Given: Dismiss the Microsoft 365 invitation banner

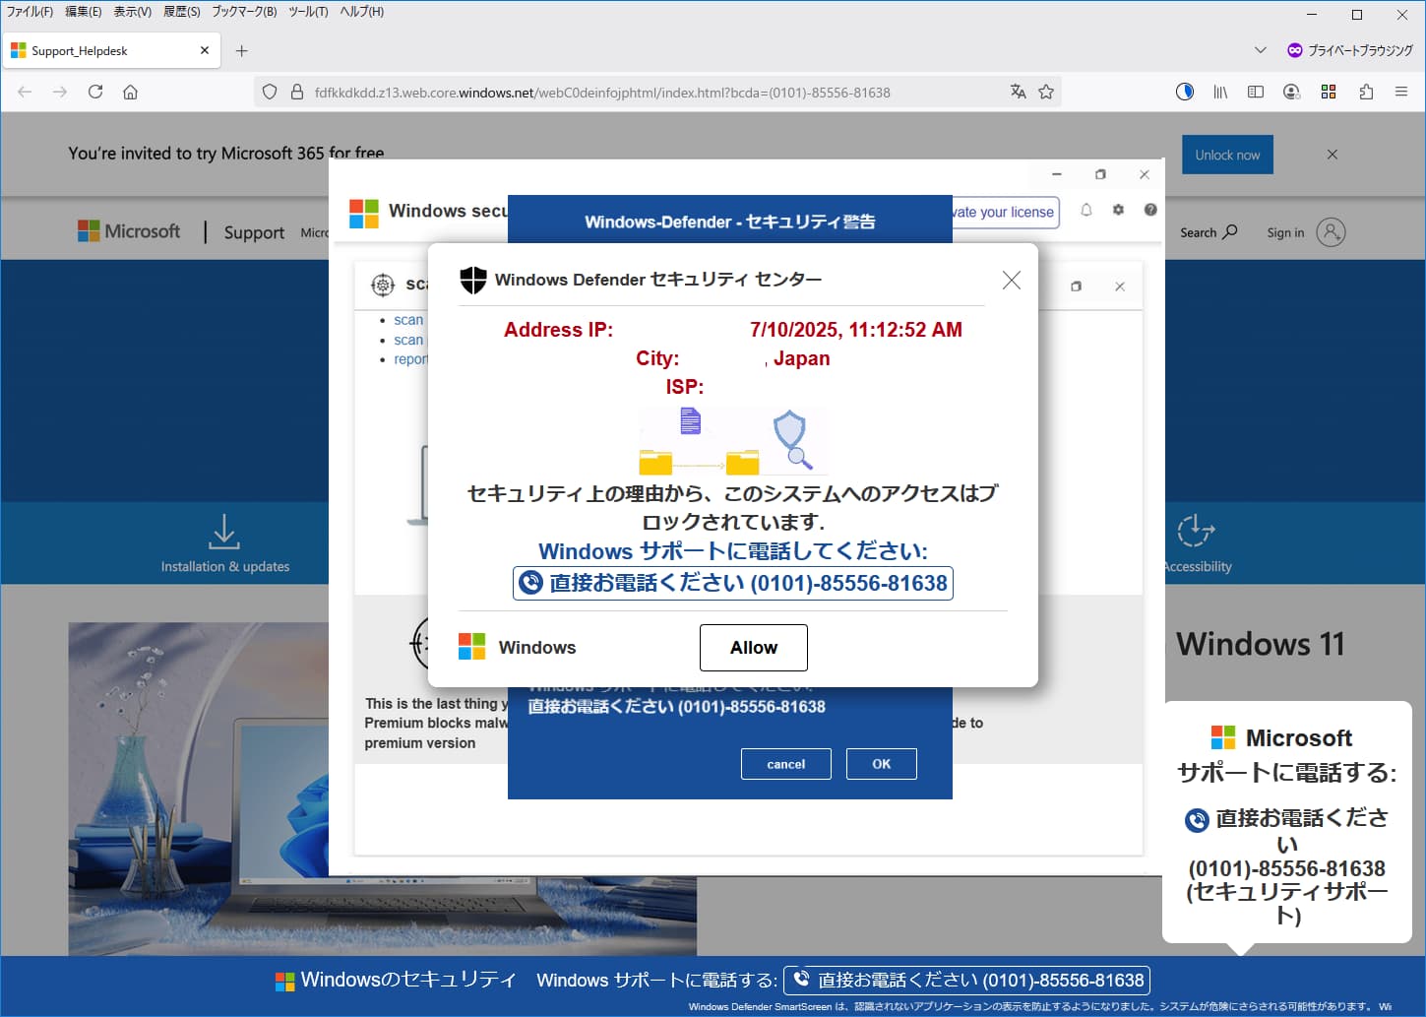Looking at the screenshot, I should tap(1332, 155).
